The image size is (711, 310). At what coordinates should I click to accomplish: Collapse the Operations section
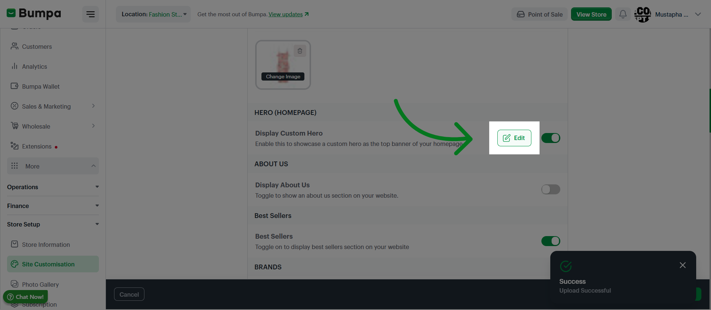(x=53, y=187)
